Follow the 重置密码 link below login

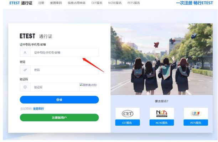tap(38, 109)
